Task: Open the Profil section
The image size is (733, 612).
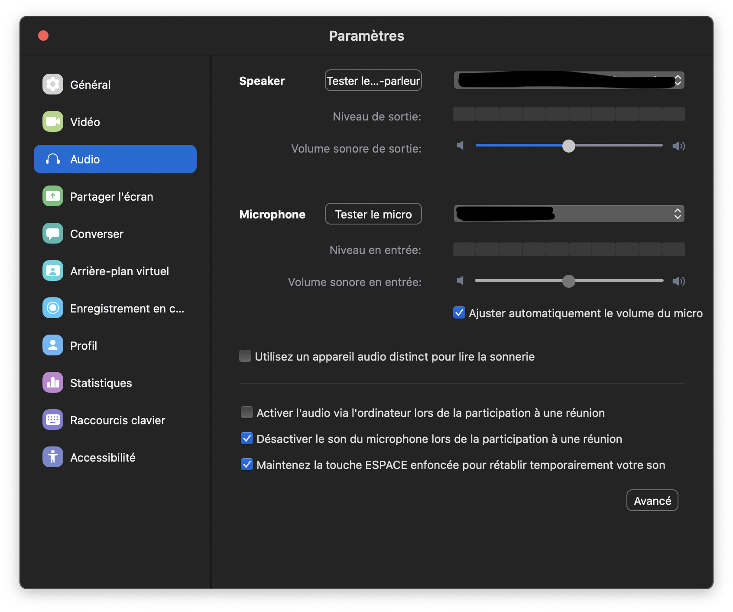Action: coord(115,345)
